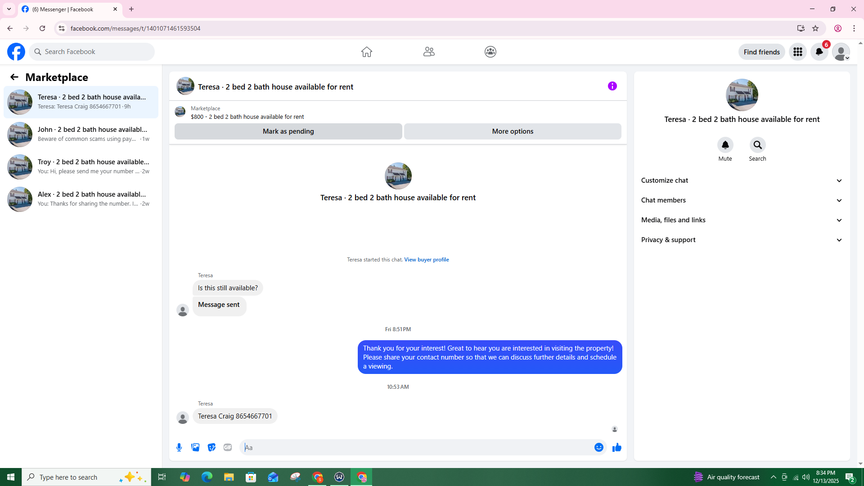Open the notifications bell with badge 6

[x=819, y=52]
